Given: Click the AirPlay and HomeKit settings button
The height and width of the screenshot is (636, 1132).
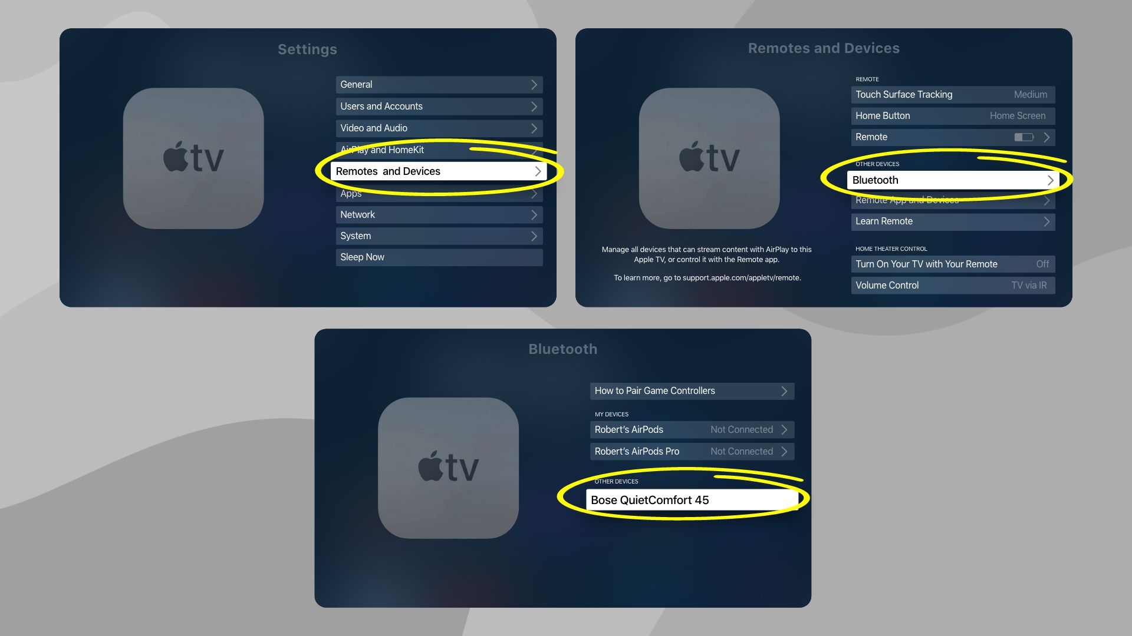Looking at the screenshot, I should coord(439,149).
